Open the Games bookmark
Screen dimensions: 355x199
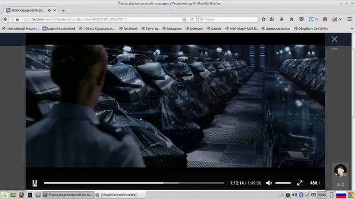pos(214,29)
